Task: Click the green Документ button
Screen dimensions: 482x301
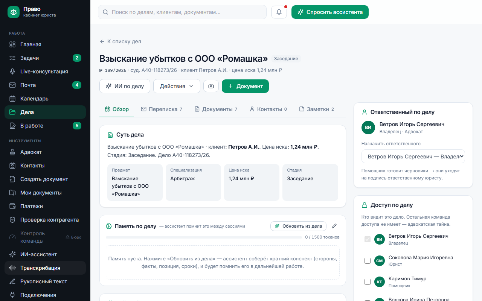Action: [245, 86]
